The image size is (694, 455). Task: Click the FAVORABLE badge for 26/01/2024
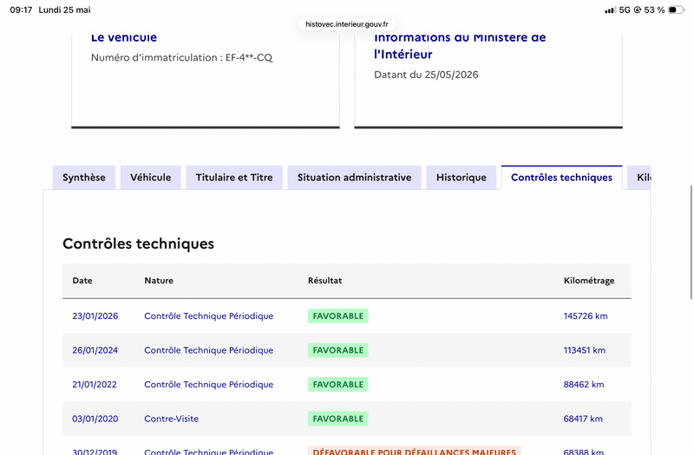338,350
